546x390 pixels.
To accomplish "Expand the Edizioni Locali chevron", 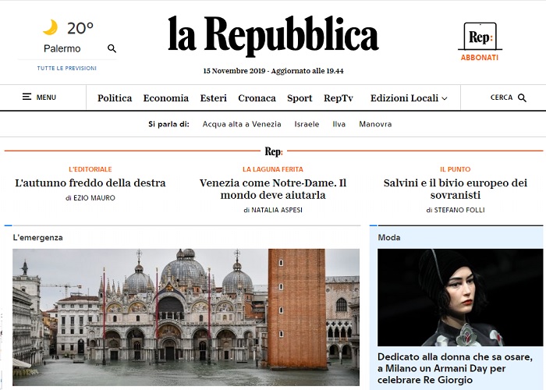I will tap(445, 98).
